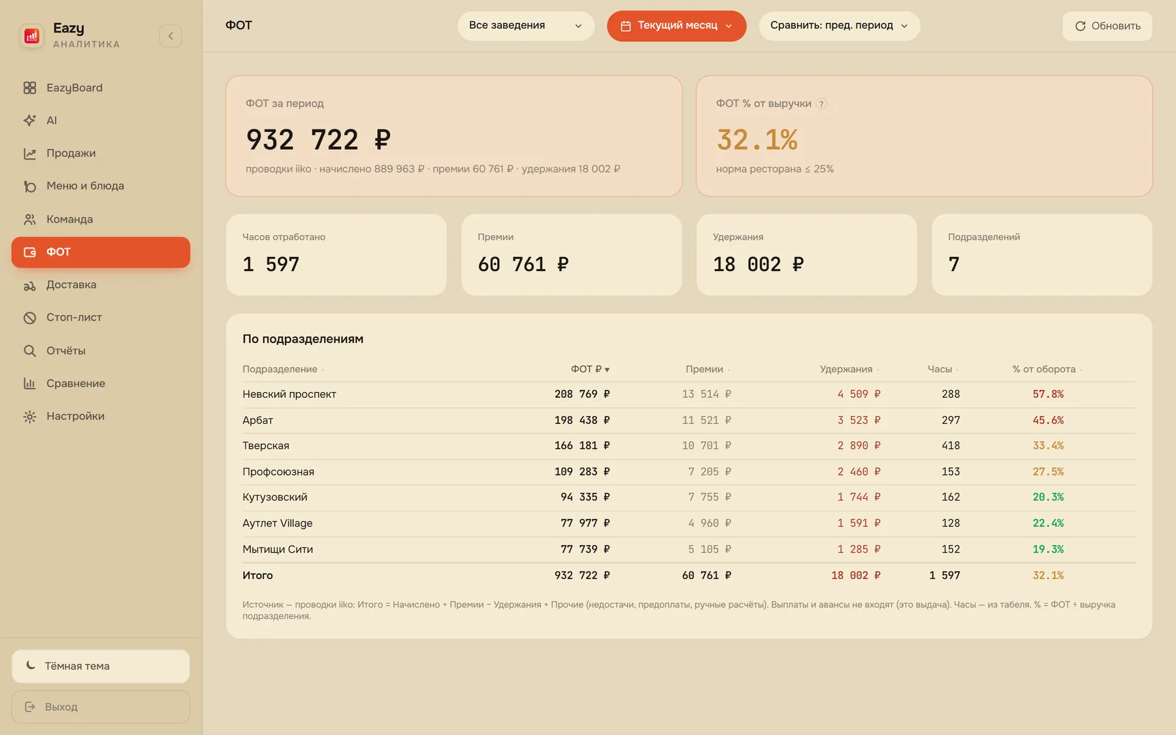Click the moon icon for dark theme
The width and height of the screenshot is (1176, 735).
(31, 666)
